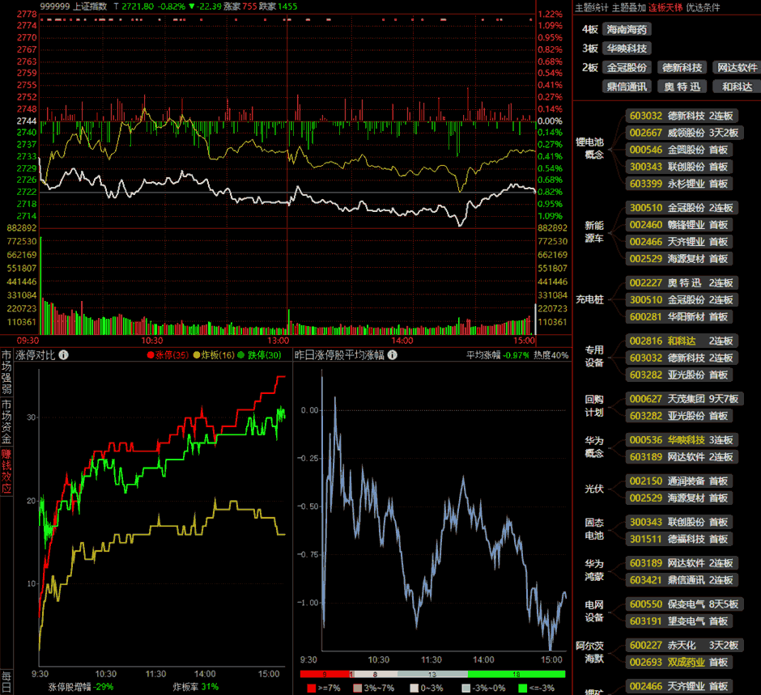Click the green segment labeled 18 in distribution bar
The image size is (761, 695).
pyautogui.click(x=517, y=674)
